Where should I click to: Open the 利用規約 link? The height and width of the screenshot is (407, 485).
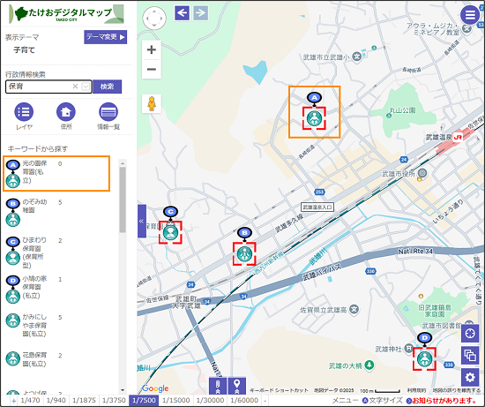416,390
